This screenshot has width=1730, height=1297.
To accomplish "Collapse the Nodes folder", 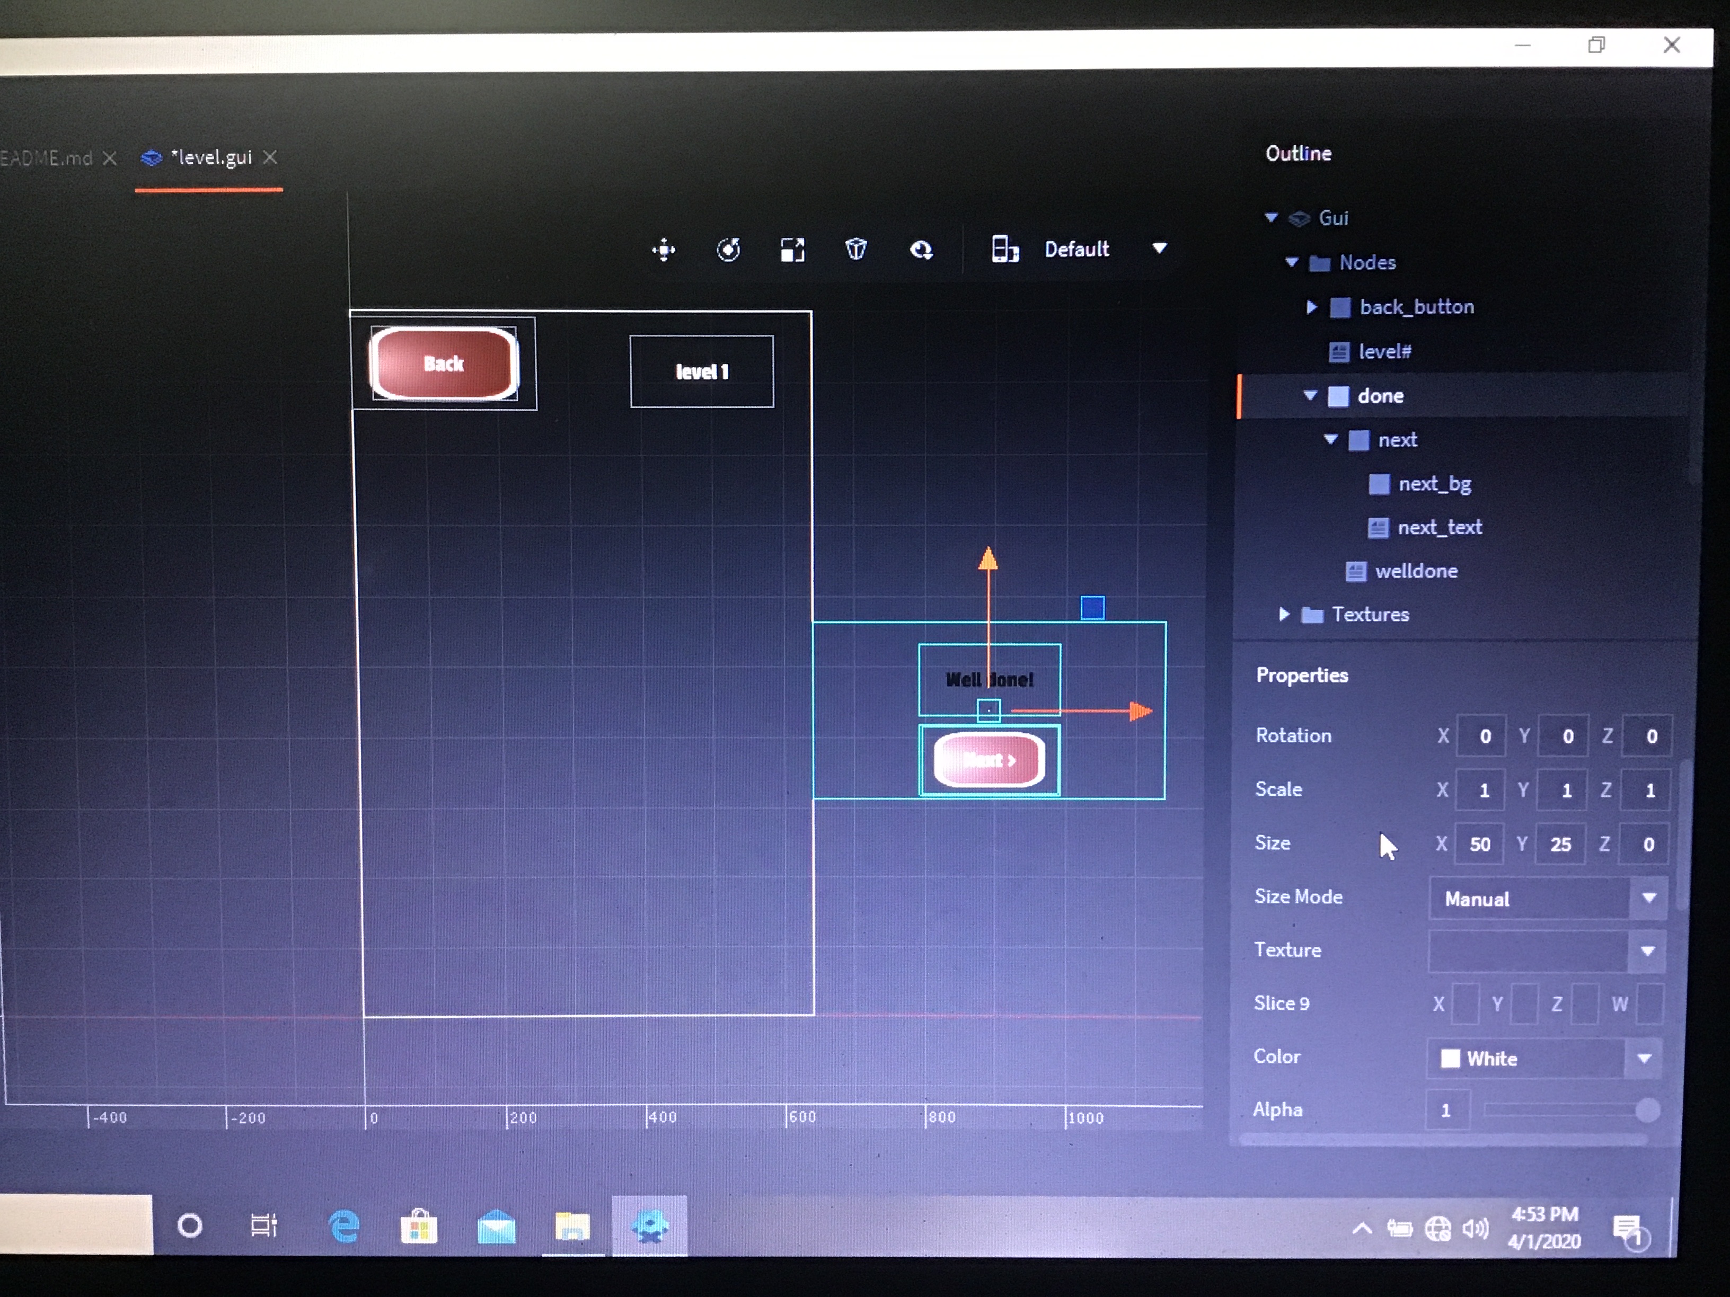I will coord(1292,262).
